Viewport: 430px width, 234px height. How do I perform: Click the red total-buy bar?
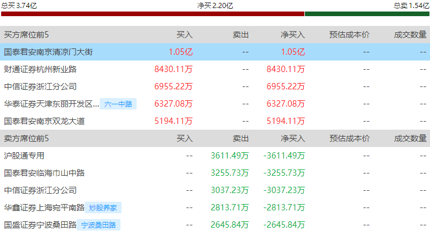click(x=153, y=14)
